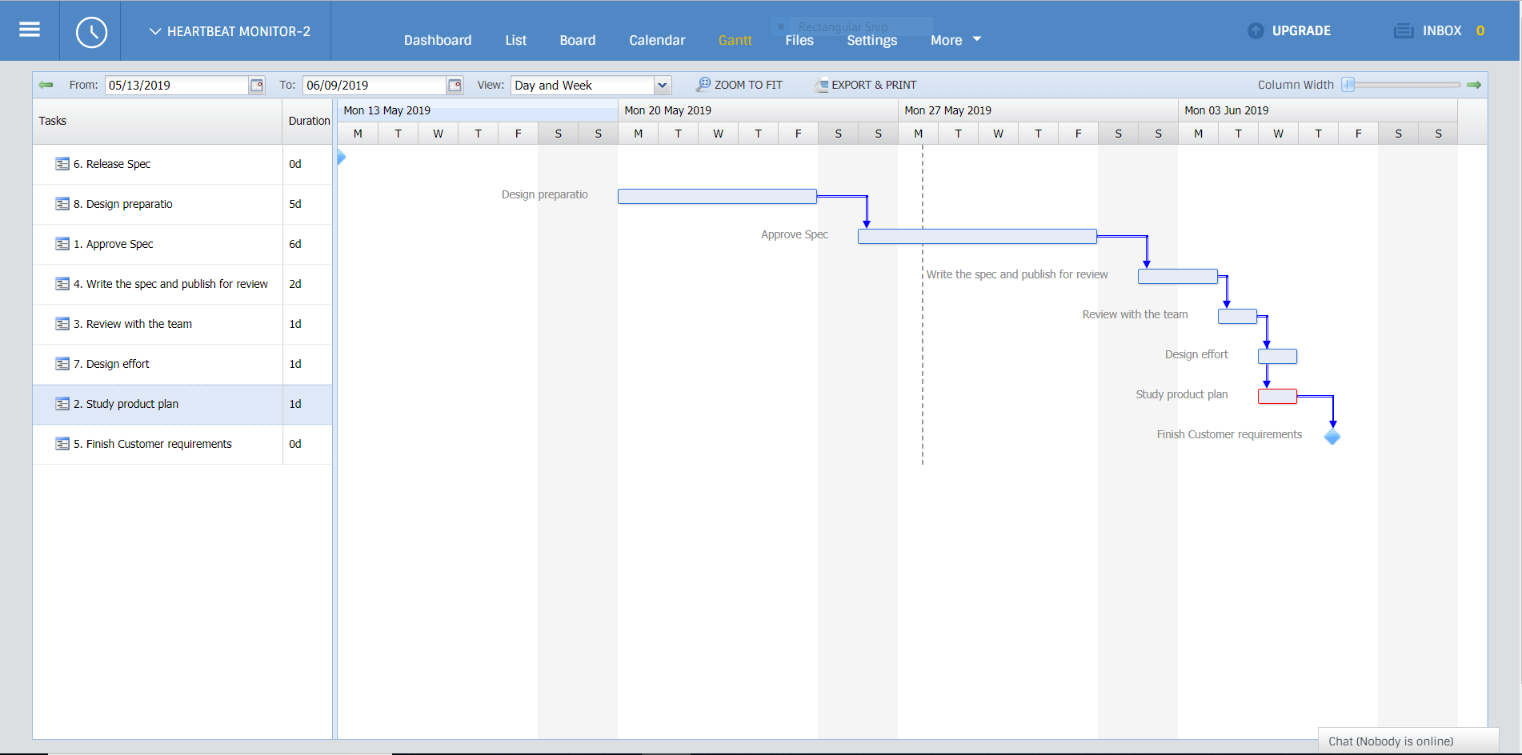The height and width of the screenshot is (755, 1522).
Task: Click the inbox tray icon
Action: 1404,31
